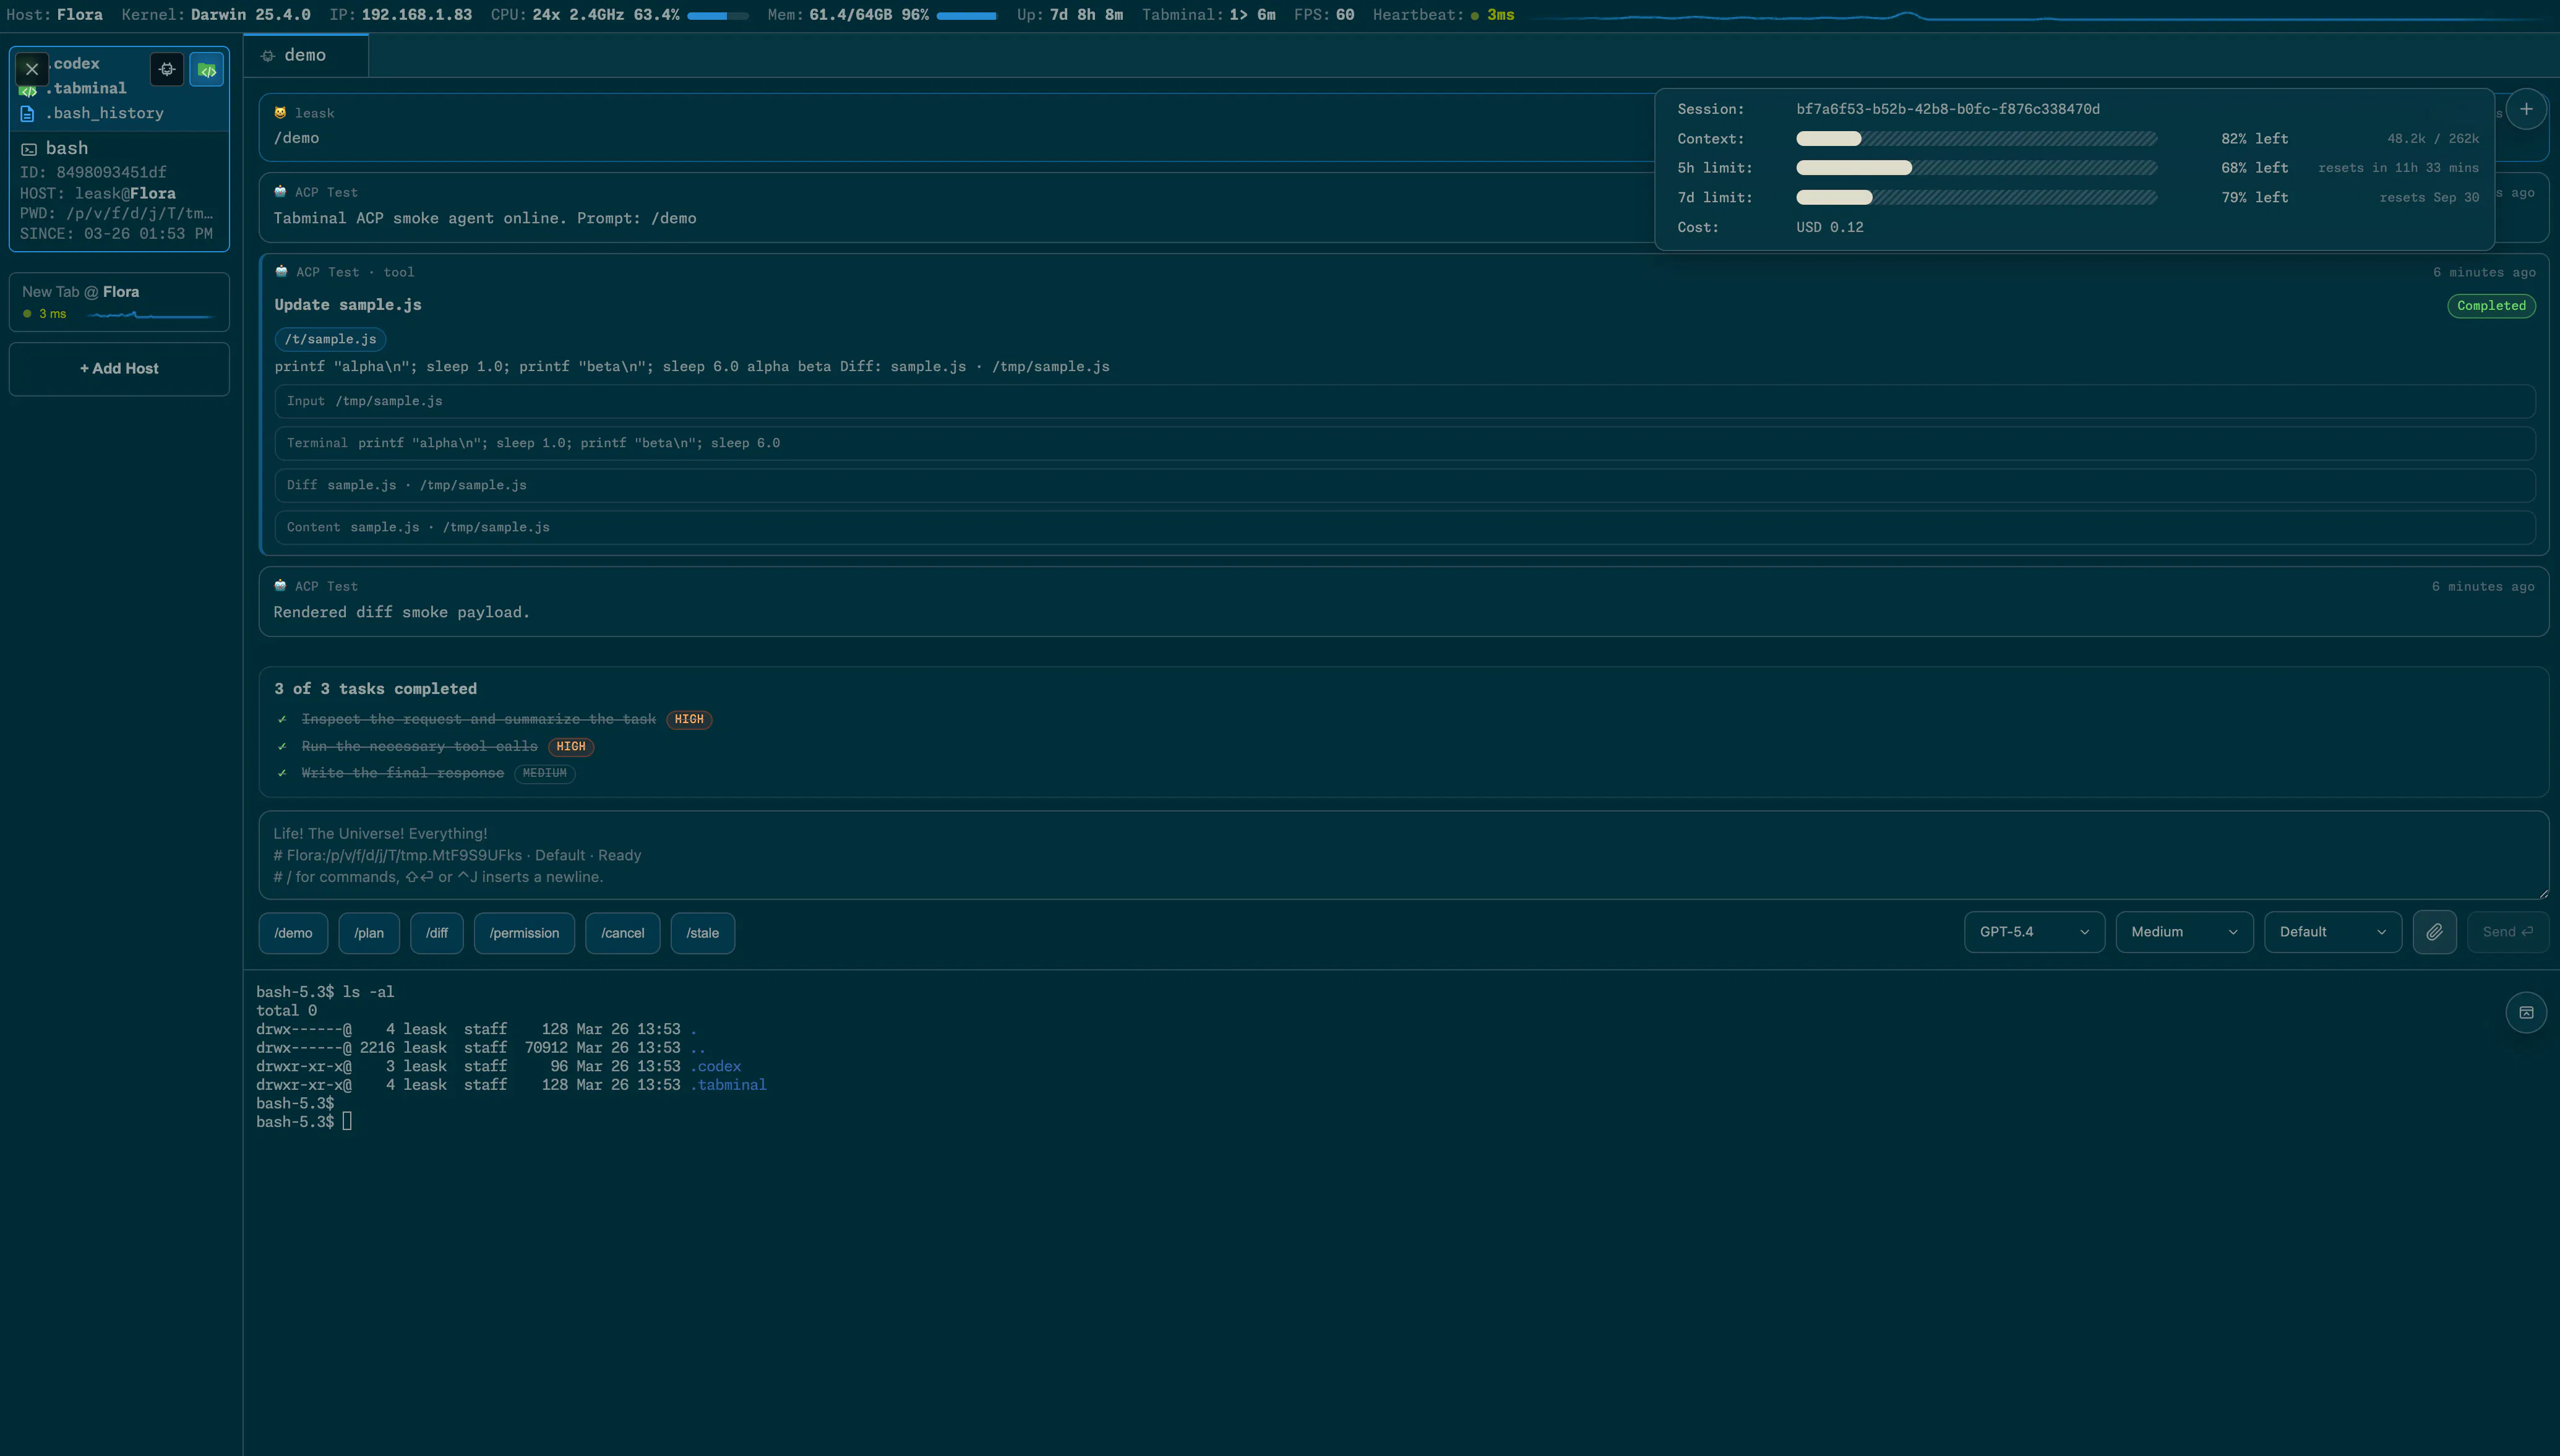Click the .codex directory in terminal listing

pyautogui.click(x=716, y=1067)
